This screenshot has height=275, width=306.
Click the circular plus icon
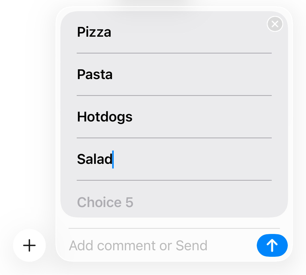29,245
